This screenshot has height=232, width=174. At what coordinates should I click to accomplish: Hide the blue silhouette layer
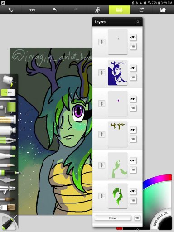click(x=133, y=68)
